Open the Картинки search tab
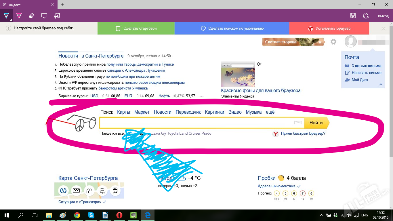The height and width of the screenshot is (221, 393). [214, 112]
